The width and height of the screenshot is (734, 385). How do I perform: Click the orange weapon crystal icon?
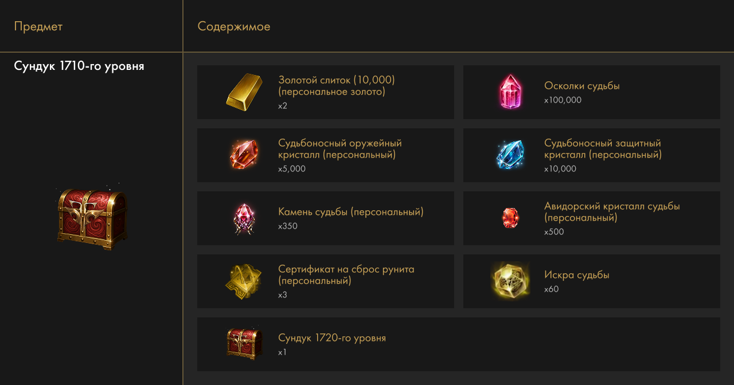coord(244,155)
